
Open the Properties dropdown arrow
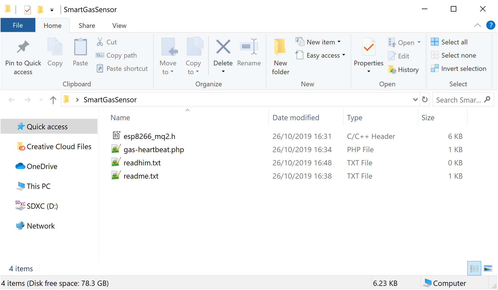pos(369,71)
